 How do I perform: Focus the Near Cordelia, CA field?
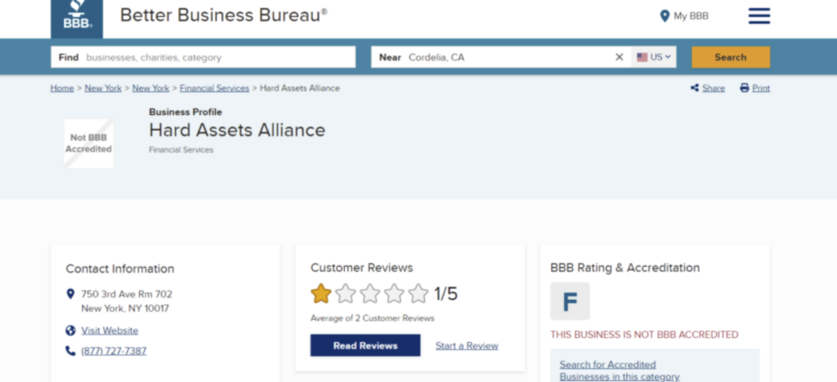pos(501,57)
